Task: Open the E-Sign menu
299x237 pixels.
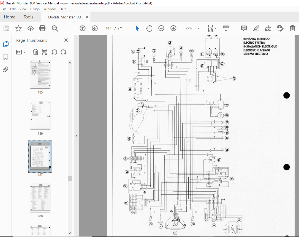Action: pyautogui.click(x=35, y=9)
